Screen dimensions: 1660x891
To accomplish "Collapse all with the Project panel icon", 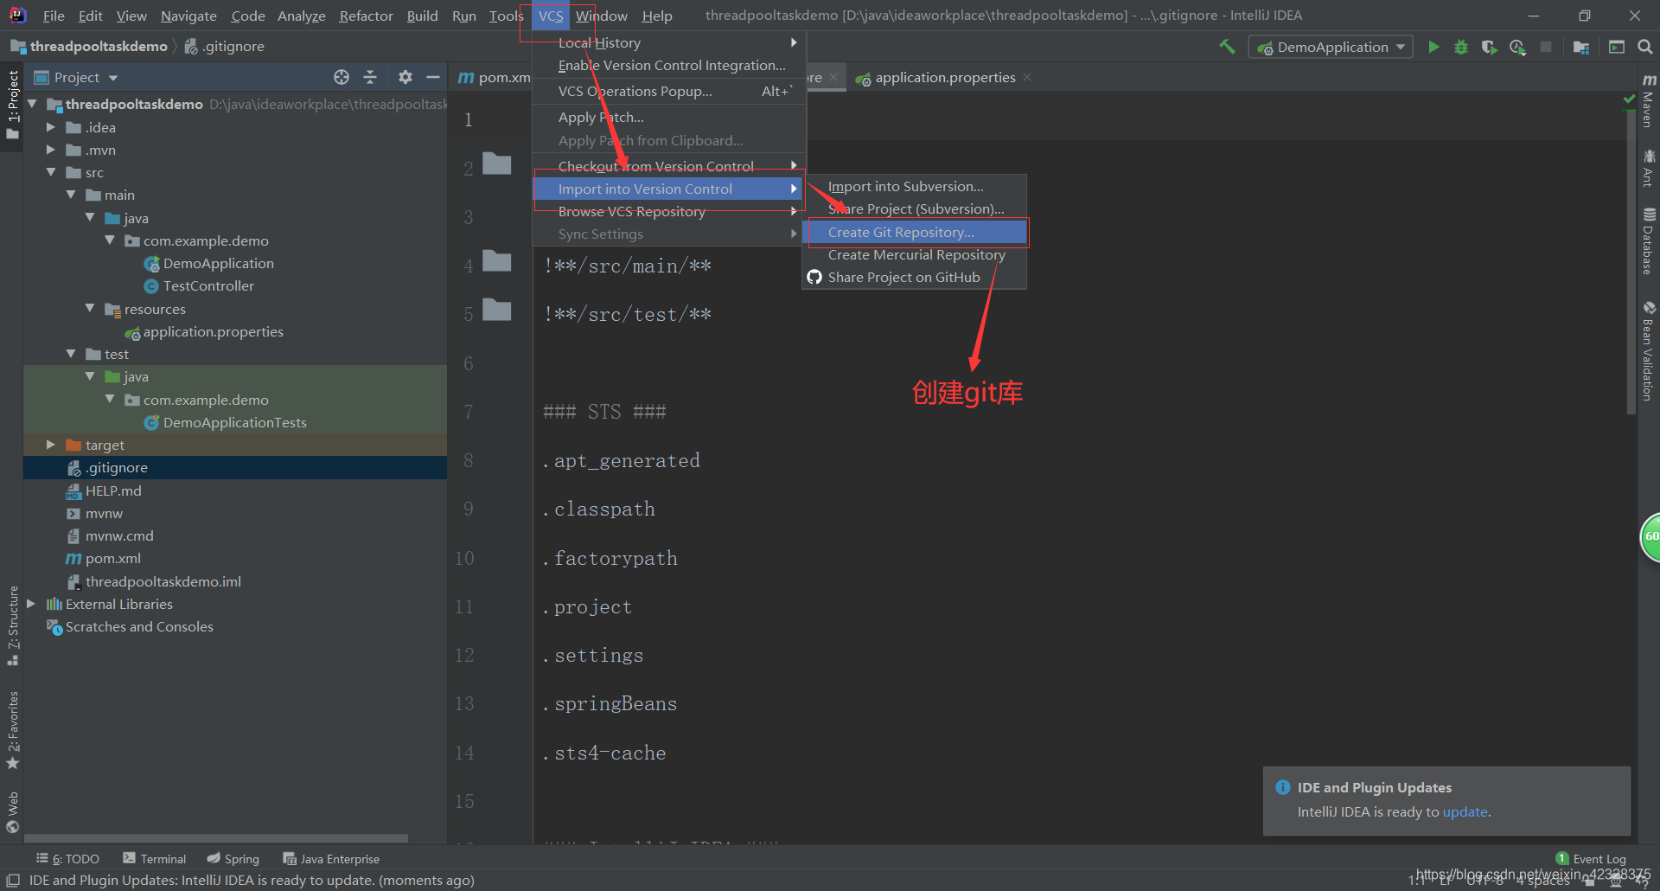I will click(x=370, y=77).
